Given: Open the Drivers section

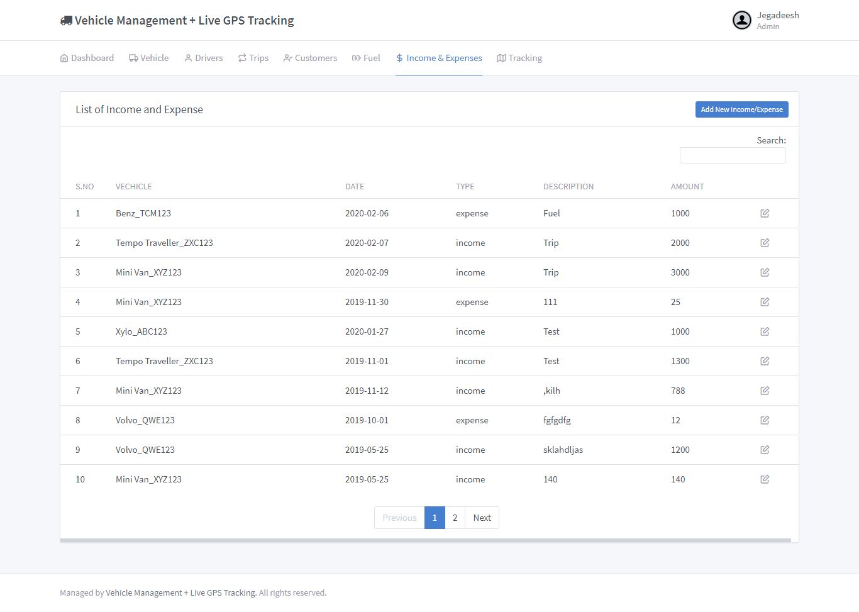Looking at the screenshot, I should (x=203, y=58).
